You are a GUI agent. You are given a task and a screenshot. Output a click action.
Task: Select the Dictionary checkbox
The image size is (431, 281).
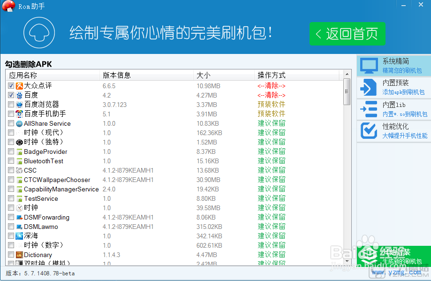[x=11, y=254]
